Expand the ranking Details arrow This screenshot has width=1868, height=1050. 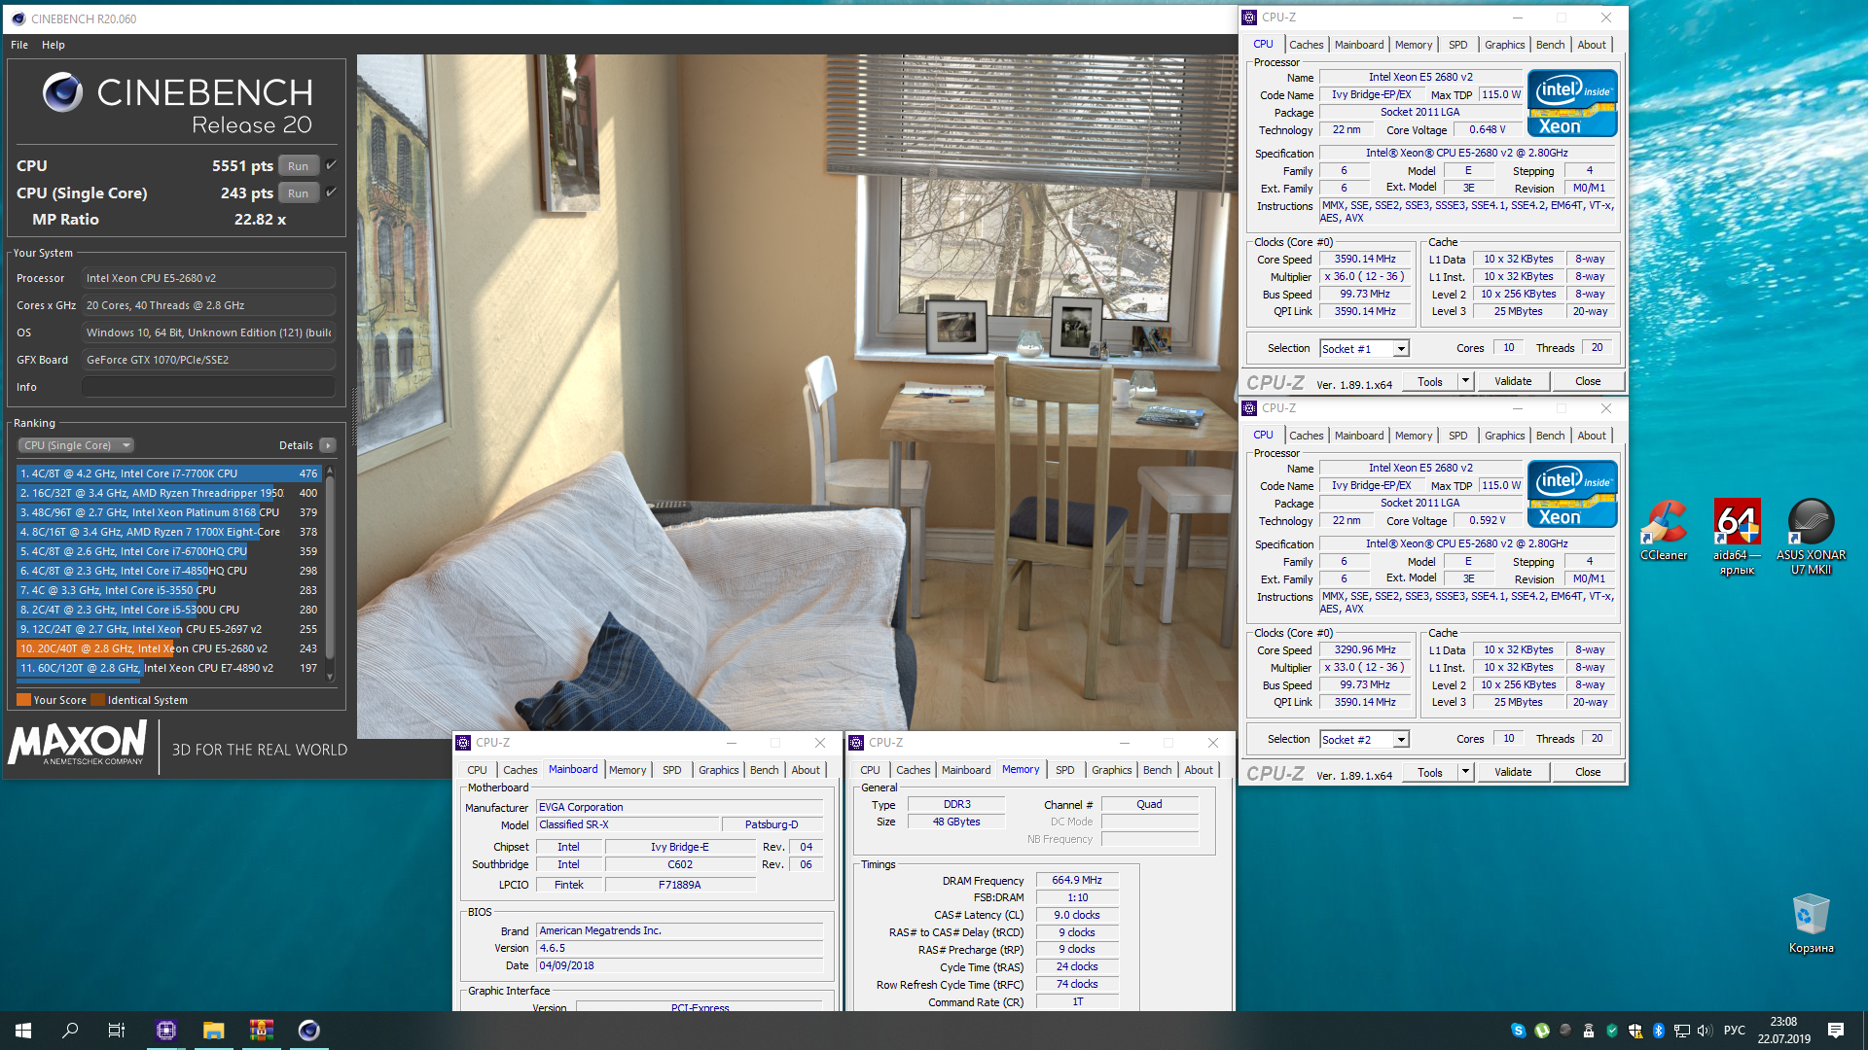coord(328,445)
